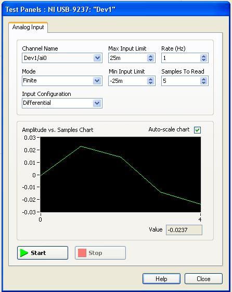This screenshot has width=232, height=292.
Task: Click the Differential configuration combo box
Action: (x=62, y=103)
